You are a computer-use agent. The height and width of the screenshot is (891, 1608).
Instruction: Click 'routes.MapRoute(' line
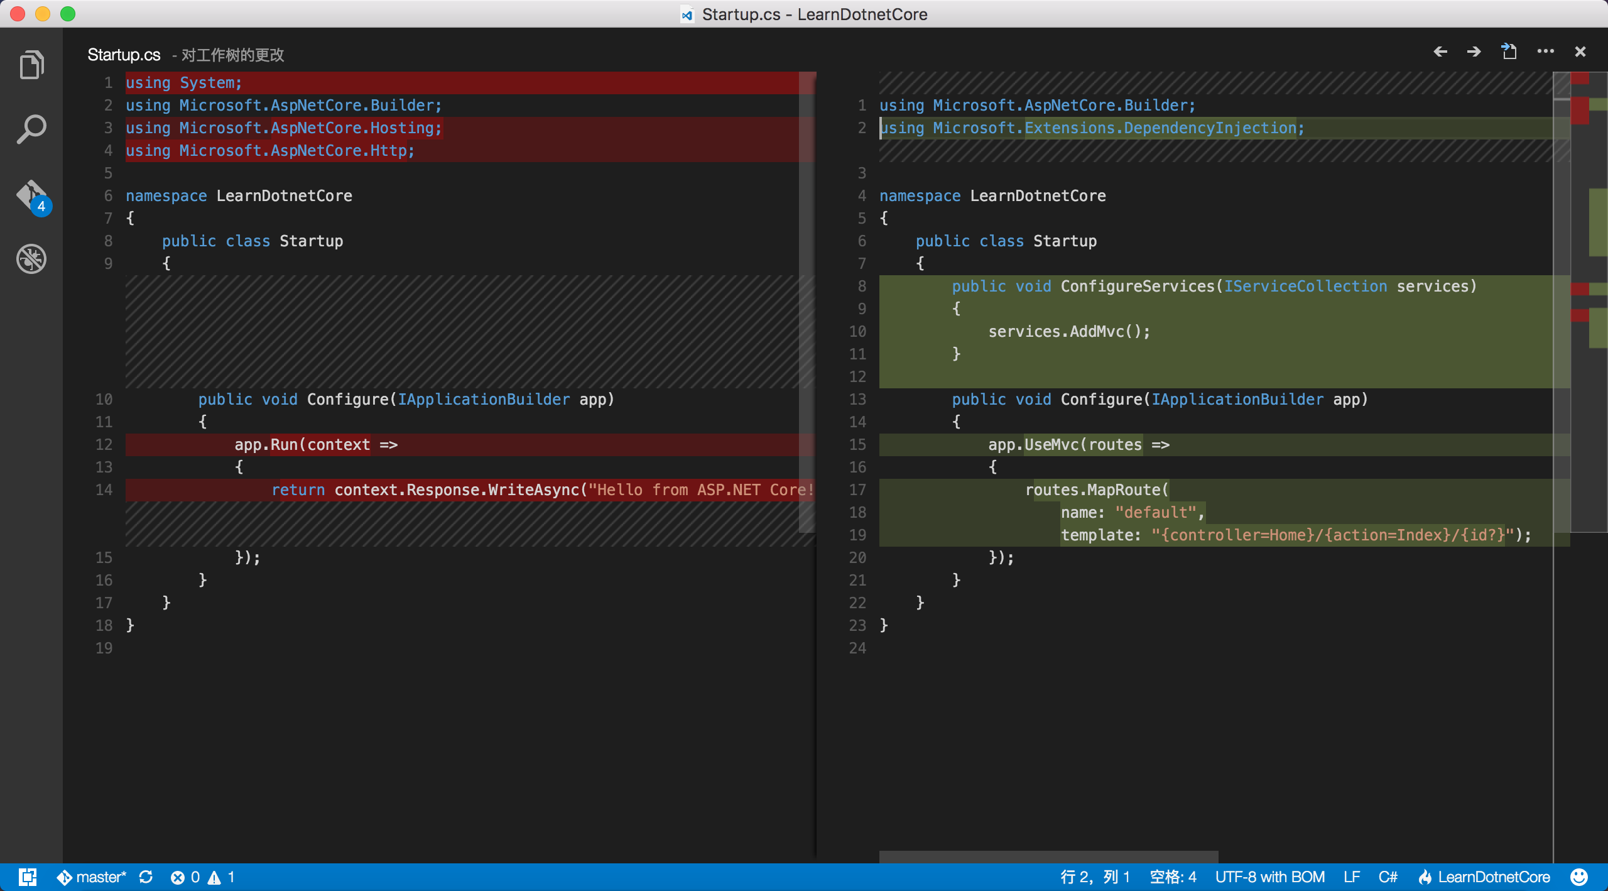pos(1097,490)
